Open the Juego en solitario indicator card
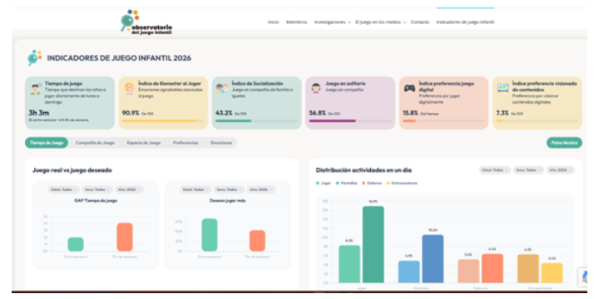This screenshot has width=599, height=299. point(350,103)
